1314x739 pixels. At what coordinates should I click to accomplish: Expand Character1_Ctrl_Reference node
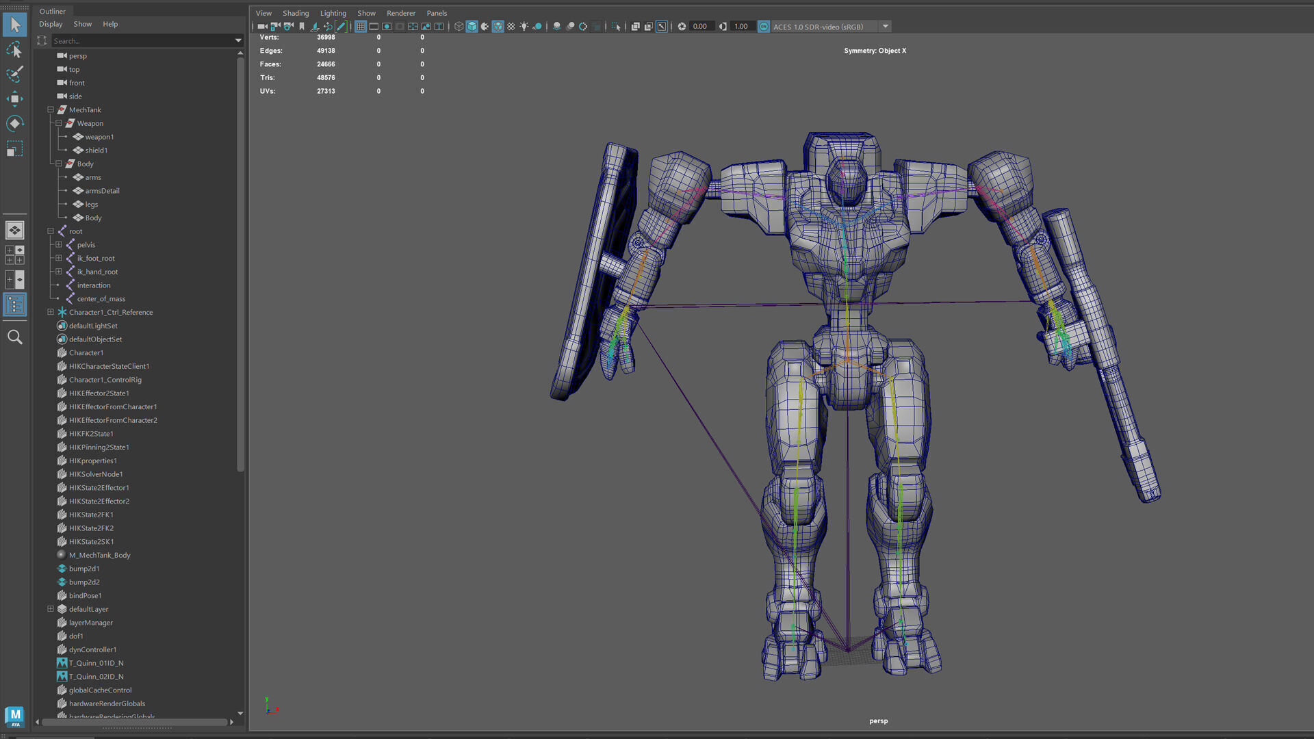click(x=50, y=312)
